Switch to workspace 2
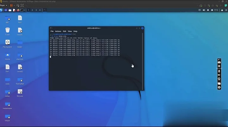 point(32,10)
